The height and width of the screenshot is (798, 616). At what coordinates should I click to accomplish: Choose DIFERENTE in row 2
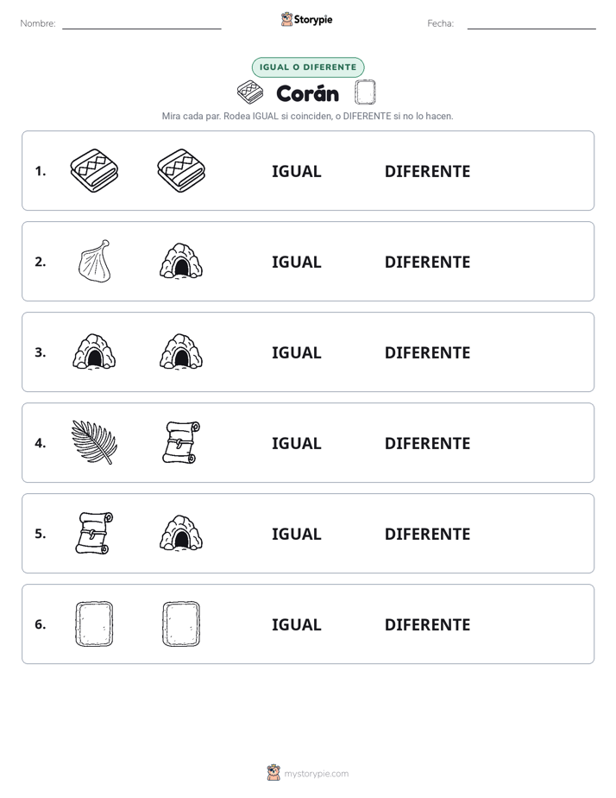tap(427, 262)
